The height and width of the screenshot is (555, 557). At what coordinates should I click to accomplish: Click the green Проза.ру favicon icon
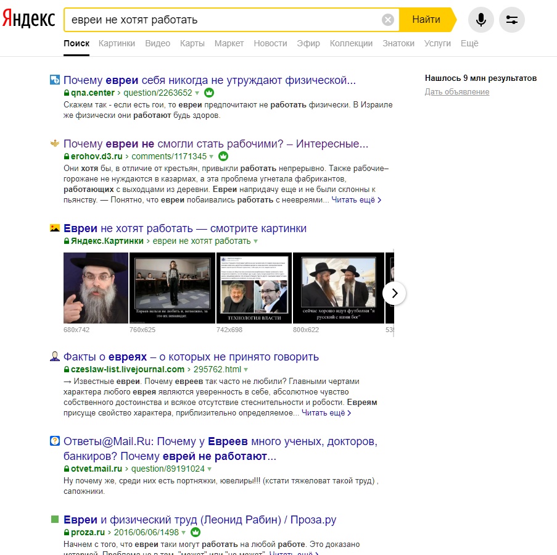55,519
